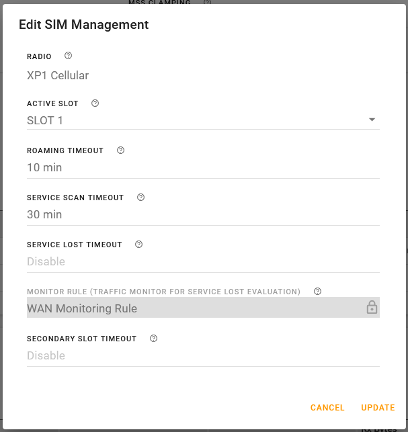
Task: Show Secondary Slot Timeout help info
Action: [x=153, y=339]
